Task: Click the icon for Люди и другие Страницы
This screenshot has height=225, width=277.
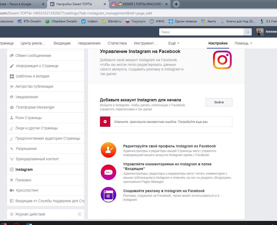Action: (12, 128)
